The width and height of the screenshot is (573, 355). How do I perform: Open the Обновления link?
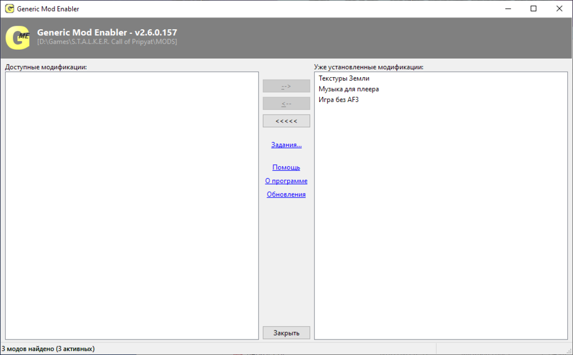tap(286, 194)
